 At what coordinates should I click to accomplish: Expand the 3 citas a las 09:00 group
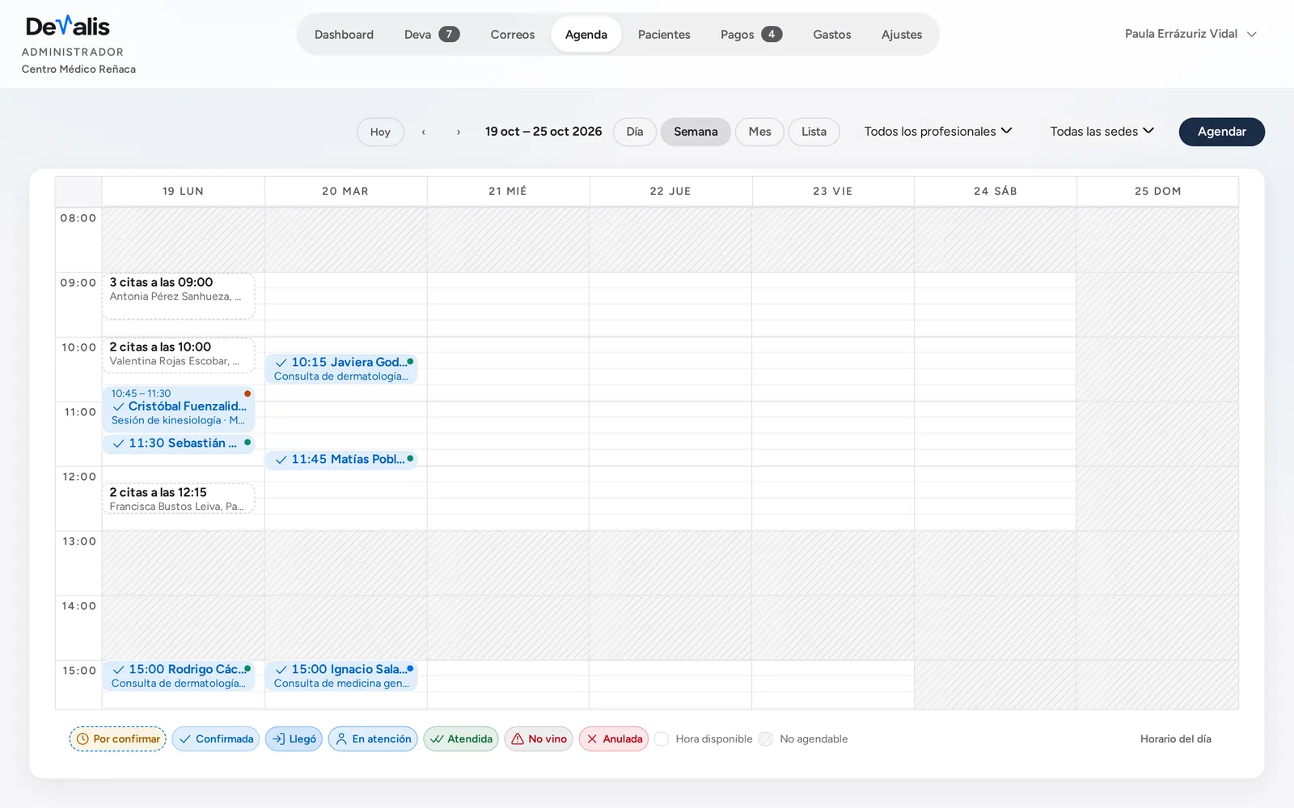point(179,296)
